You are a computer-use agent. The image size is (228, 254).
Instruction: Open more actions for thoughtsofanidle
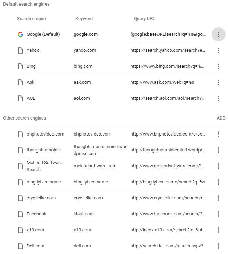point(219,150)
